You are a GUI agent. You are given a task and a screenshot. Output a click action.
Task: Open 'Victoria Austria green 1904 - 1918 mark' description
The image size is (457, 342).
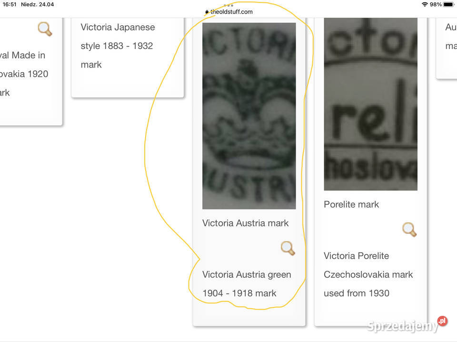(247, 284)
